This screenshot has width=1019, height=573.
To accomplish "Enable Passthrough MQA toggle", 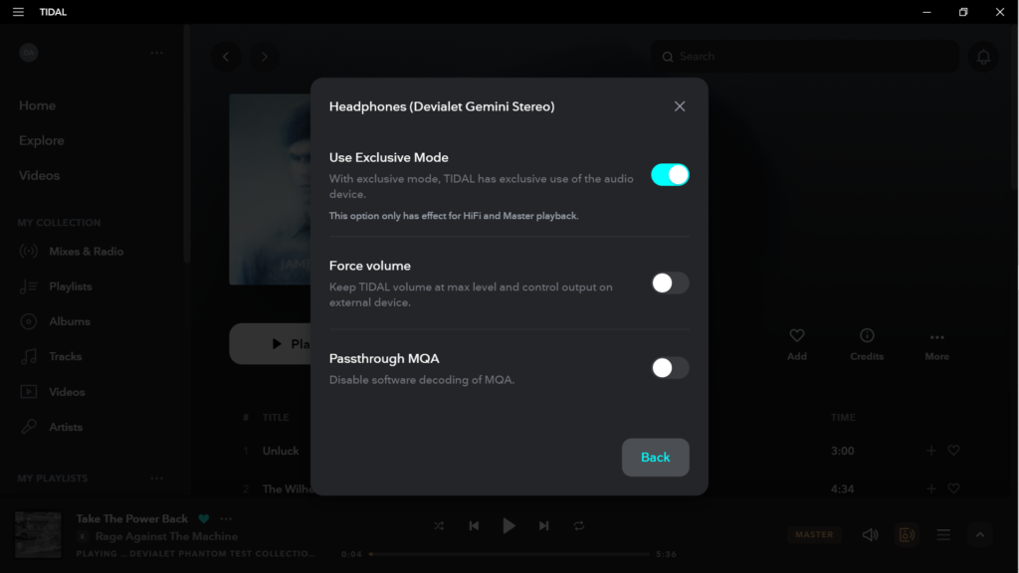I will [x=670, y=368].
